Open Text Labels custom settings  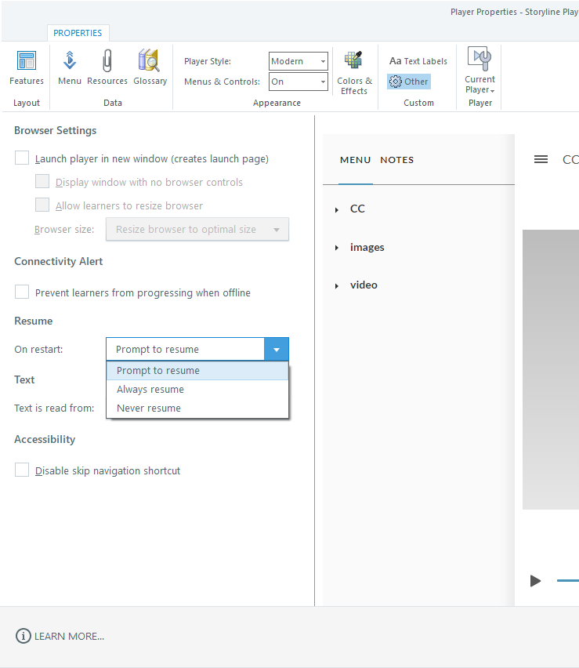click(418, 61)
